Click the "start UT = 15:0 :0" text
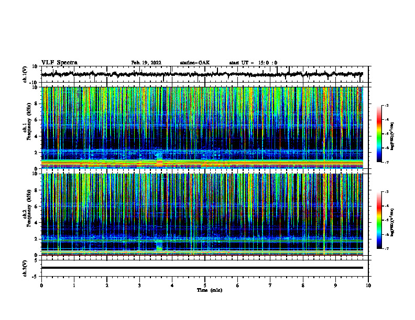 click(x=253, y=63)
